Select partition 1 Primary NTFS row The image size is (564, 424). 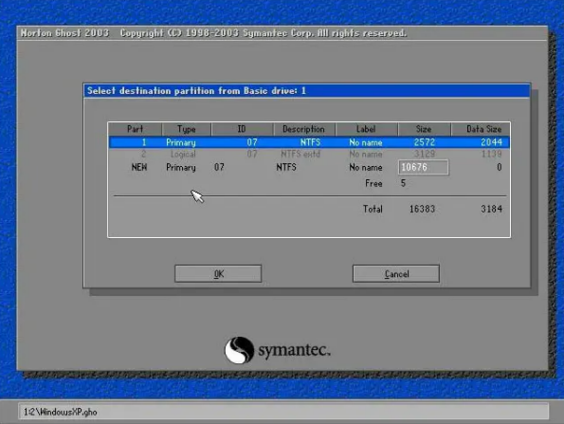(x=309, y=142)
